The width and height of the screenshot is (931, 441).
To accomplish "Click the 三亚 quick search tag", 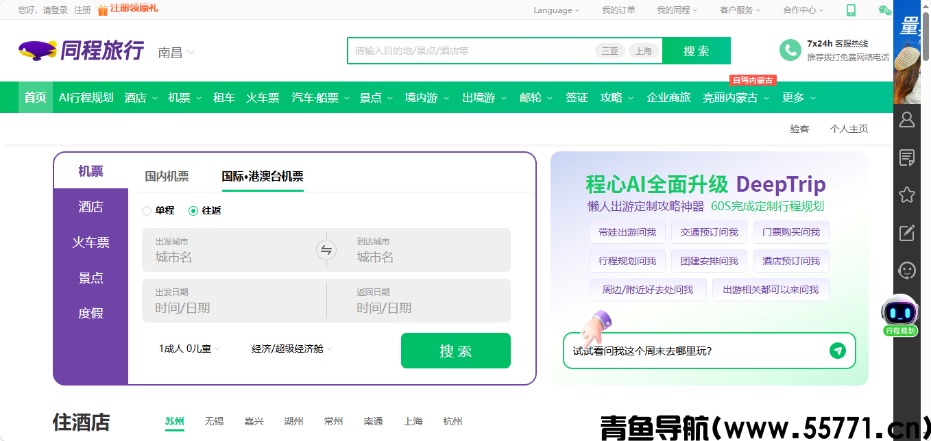I will click(x=610, y=51).
